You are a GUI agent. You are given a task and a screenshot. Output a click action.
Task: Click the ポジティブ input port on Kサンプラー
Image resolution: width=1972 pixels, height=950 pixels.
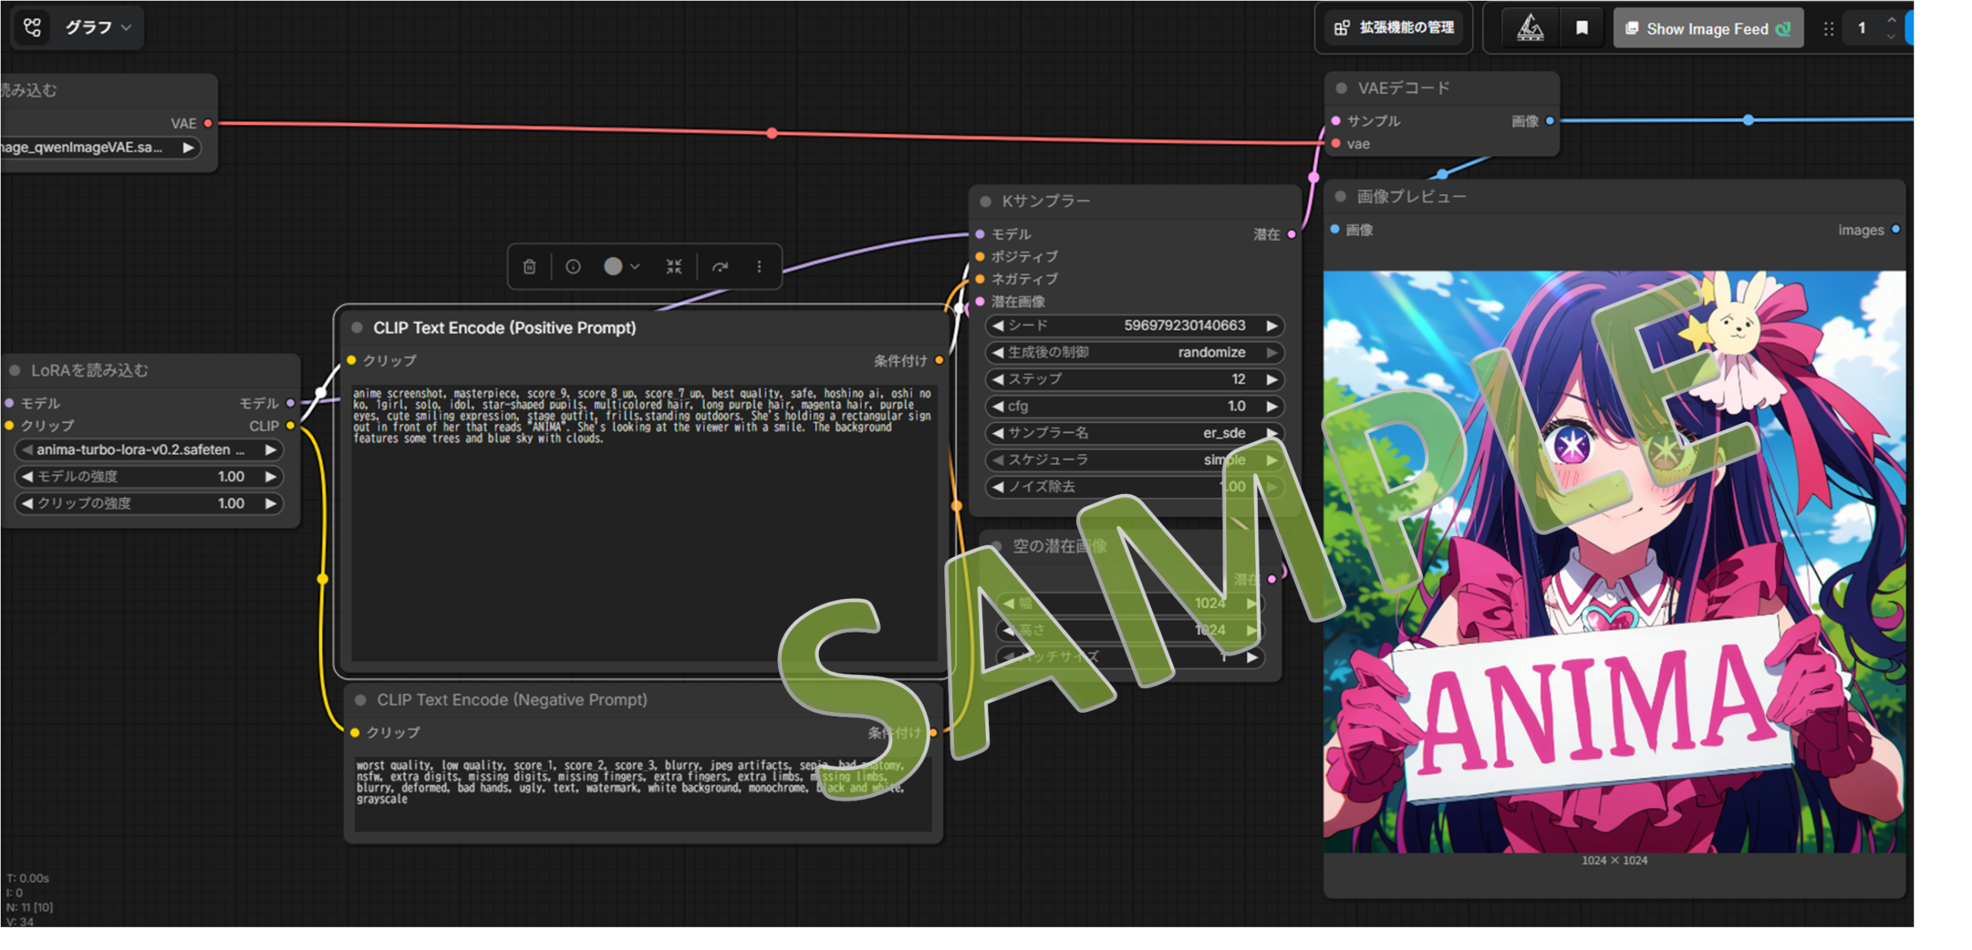coord(980,257)
